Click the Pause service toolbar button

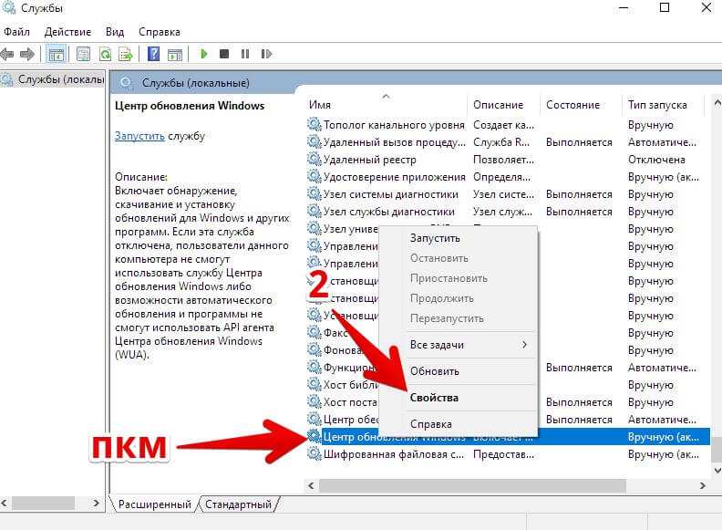tap(245, 54)
